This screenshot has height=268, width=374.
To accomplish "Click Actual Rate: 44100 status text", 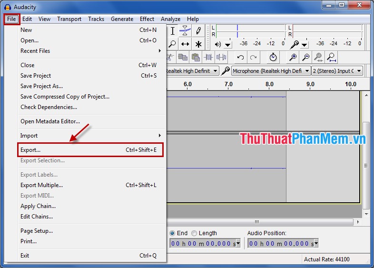I will 326,259.
